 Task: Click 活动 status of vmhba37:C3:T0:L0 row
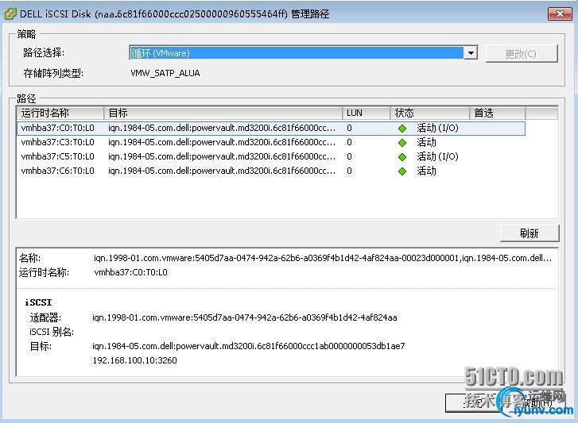tap(426, 142)
